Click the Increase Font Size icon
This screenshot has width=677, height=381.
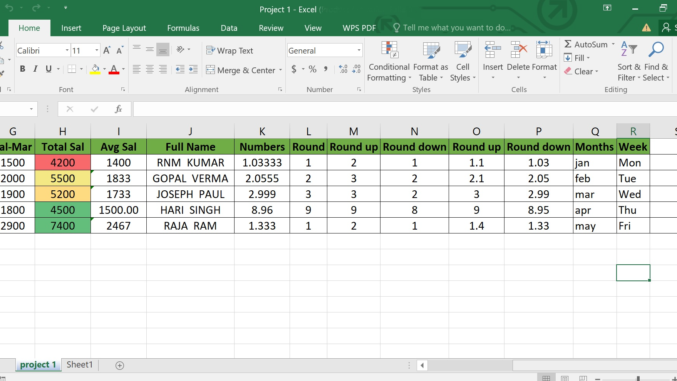coord(107,50)
